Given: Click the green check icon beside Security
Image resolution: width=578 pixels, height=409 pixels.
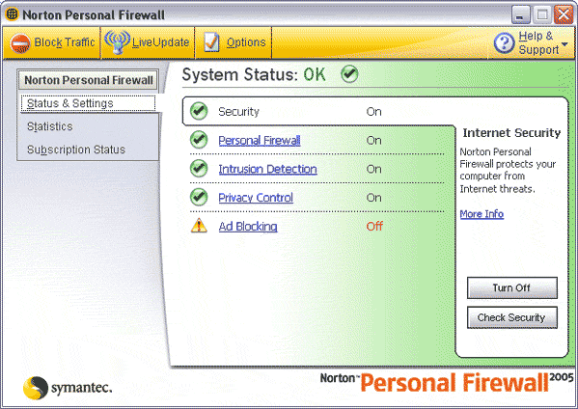Looking at the screenshot, I should tap(199, 111).
